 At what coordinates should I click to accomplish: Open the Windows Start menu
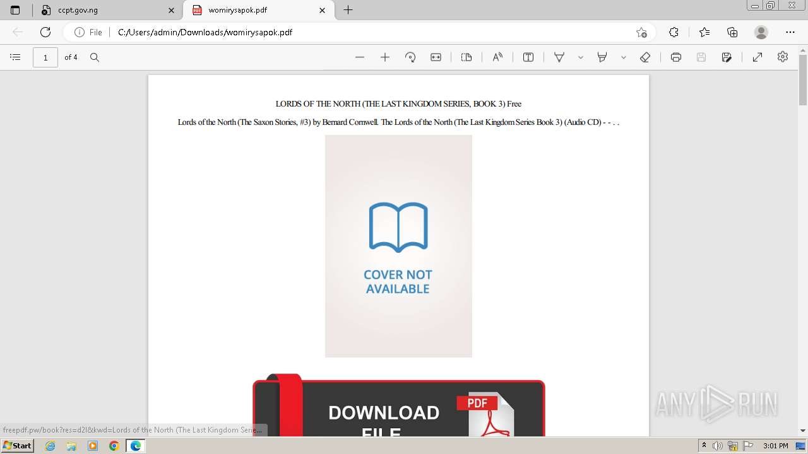(18, 446)
